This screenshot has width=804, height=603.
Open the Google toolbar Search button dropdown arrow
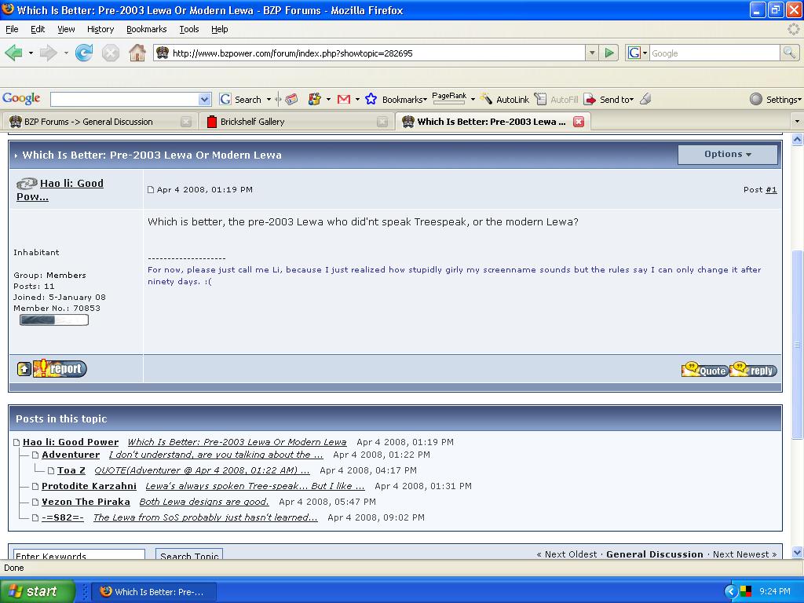(269, 100)
